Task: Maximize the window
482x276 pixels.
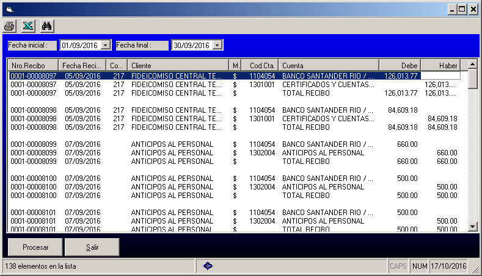Action: [x=462, y=9]
